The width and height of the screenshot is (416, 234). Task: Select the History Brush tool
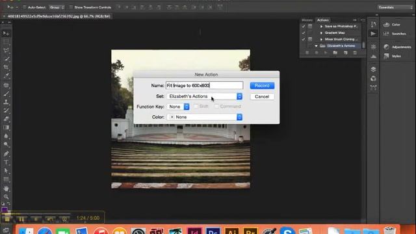click(x=6, y=110)
